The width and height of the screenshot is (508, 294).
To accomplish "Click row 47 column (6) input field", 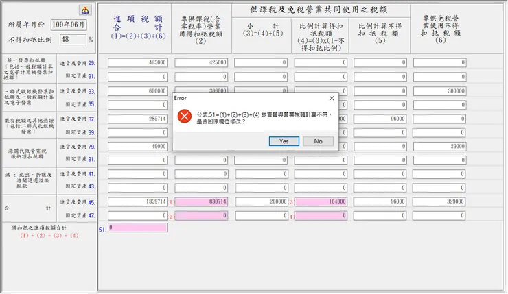I will [439, 215].
